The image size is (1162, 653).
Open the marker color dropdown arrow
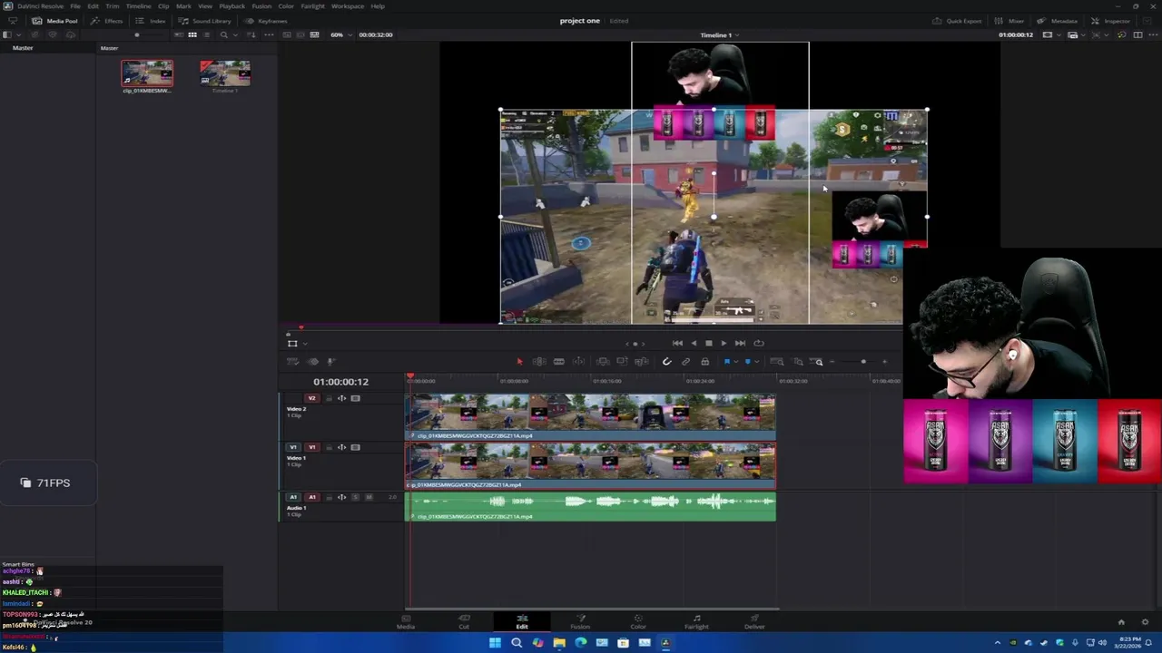click(755, 362)
